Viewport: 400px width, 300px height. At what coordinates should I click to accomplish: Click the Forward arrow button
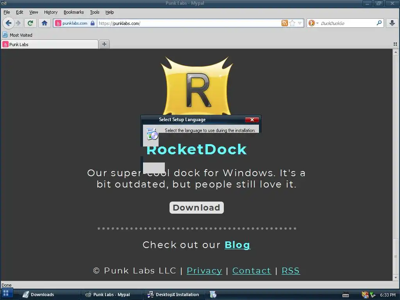[x=18, y=23]
